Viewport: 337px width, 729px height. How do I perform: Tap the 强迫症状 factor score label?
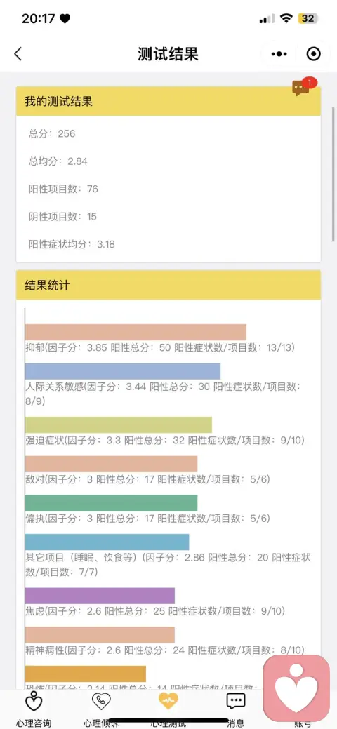coord(165,441)
